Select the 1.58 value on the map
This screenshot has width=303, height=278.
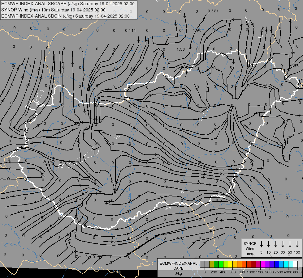pos(181,49)
